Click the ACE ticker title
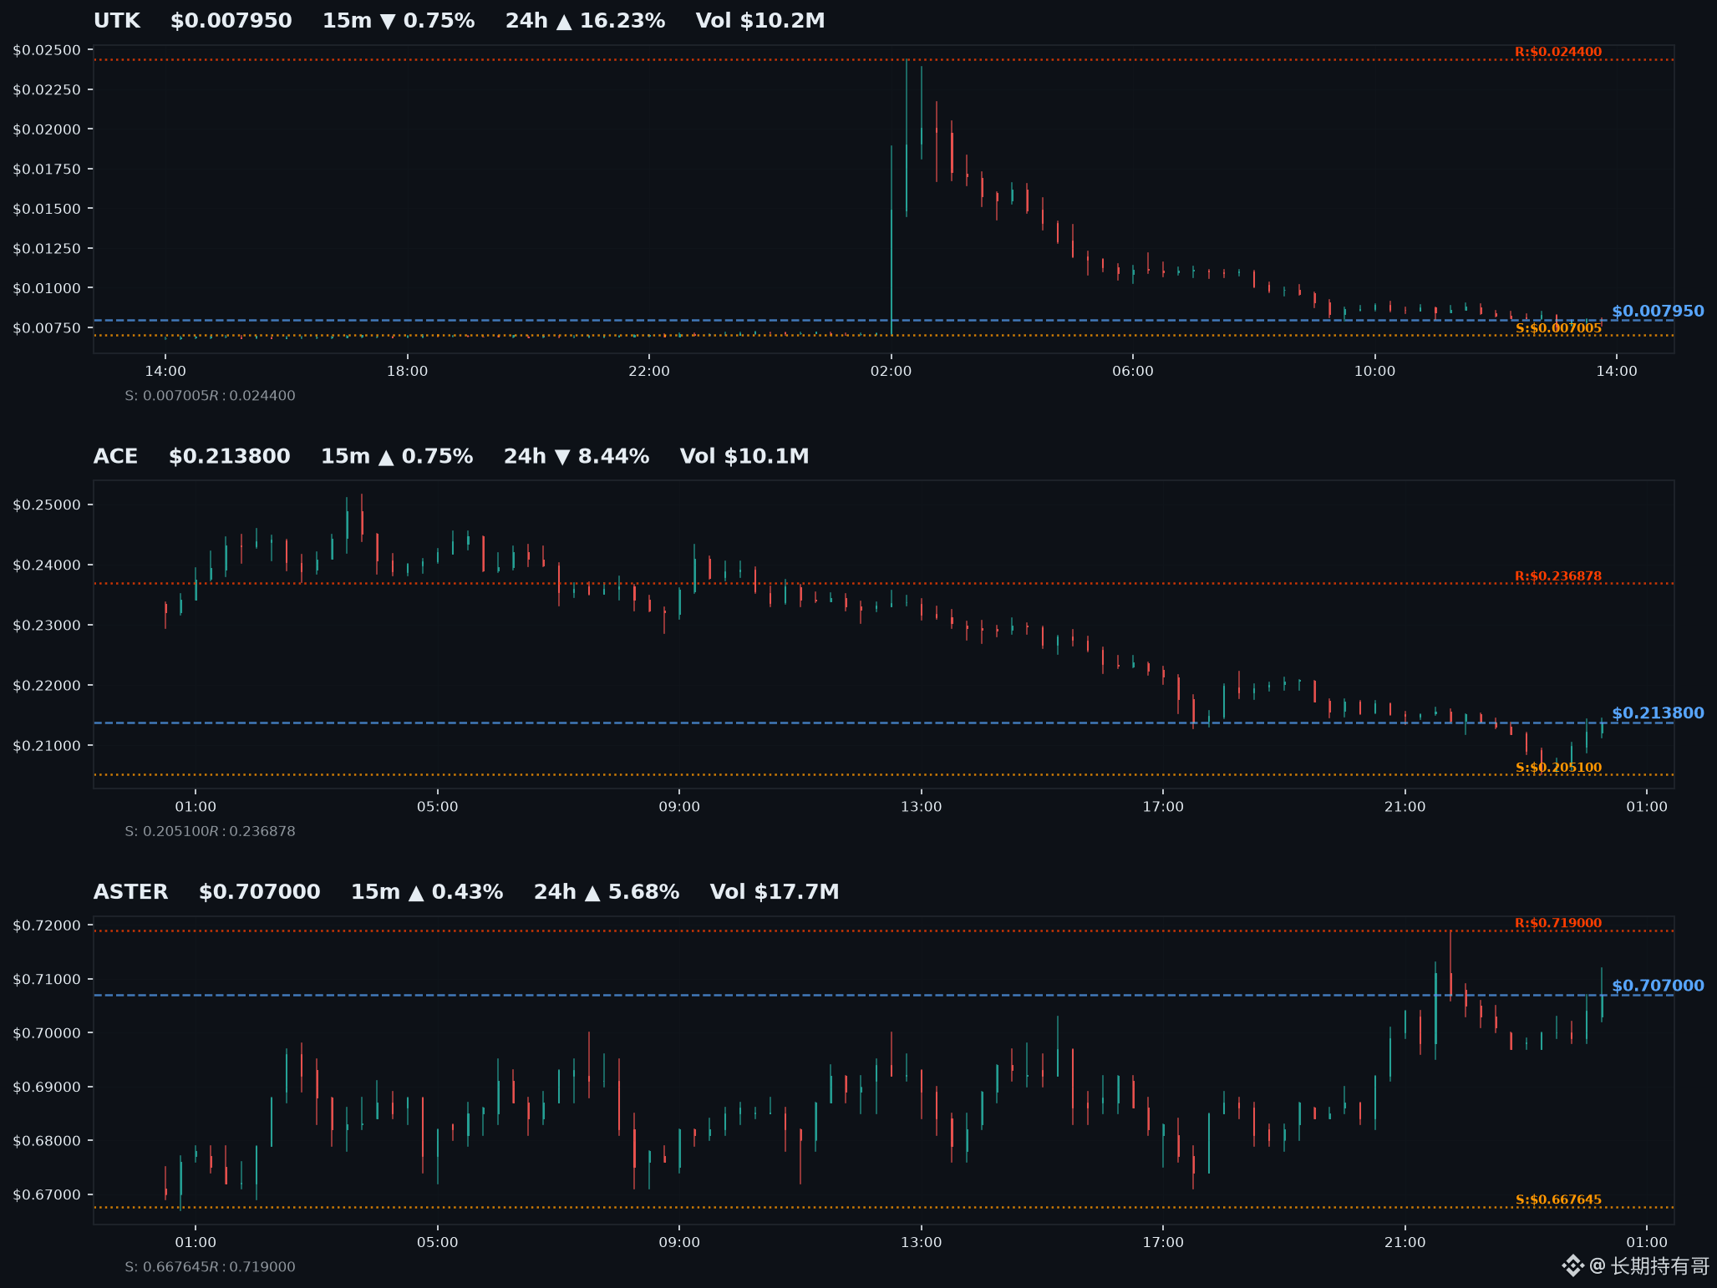The height and width of the screenshot is (1288, 1717). pos(116,457)
